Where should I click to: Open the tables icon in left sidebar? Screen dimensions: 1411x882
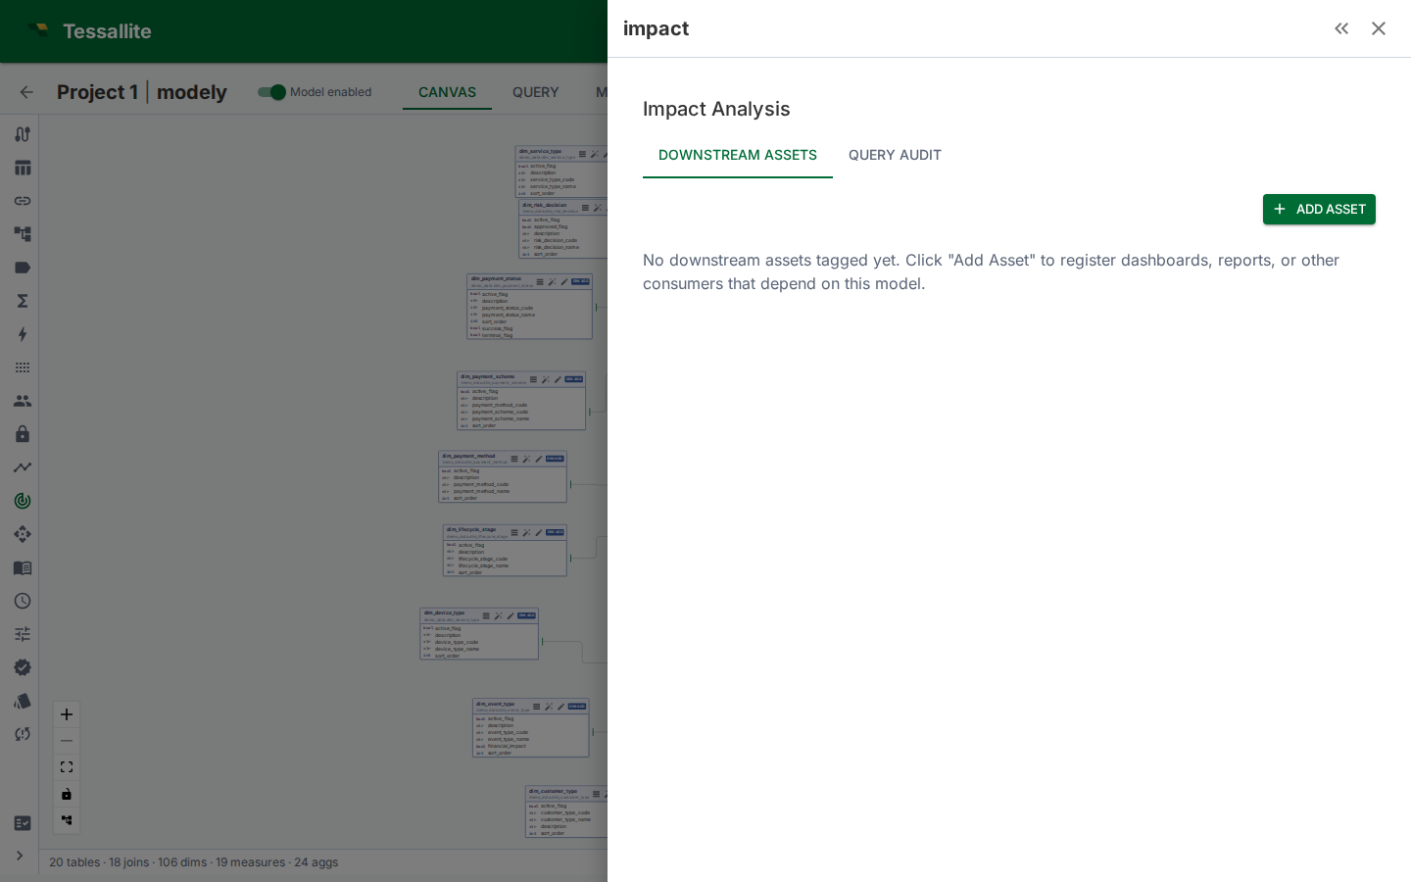pyautogui.click(x=22, y=168)
